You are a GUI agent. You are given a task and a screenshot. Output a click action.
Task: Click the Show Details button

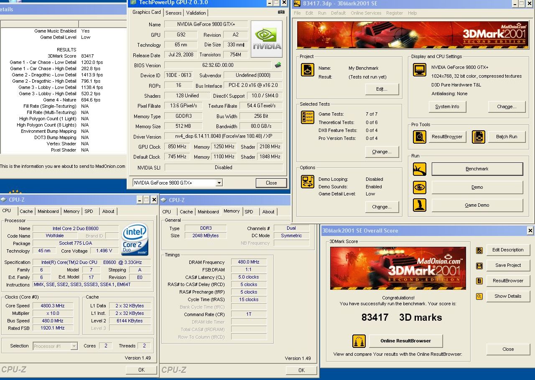click(x=508, y=296)
